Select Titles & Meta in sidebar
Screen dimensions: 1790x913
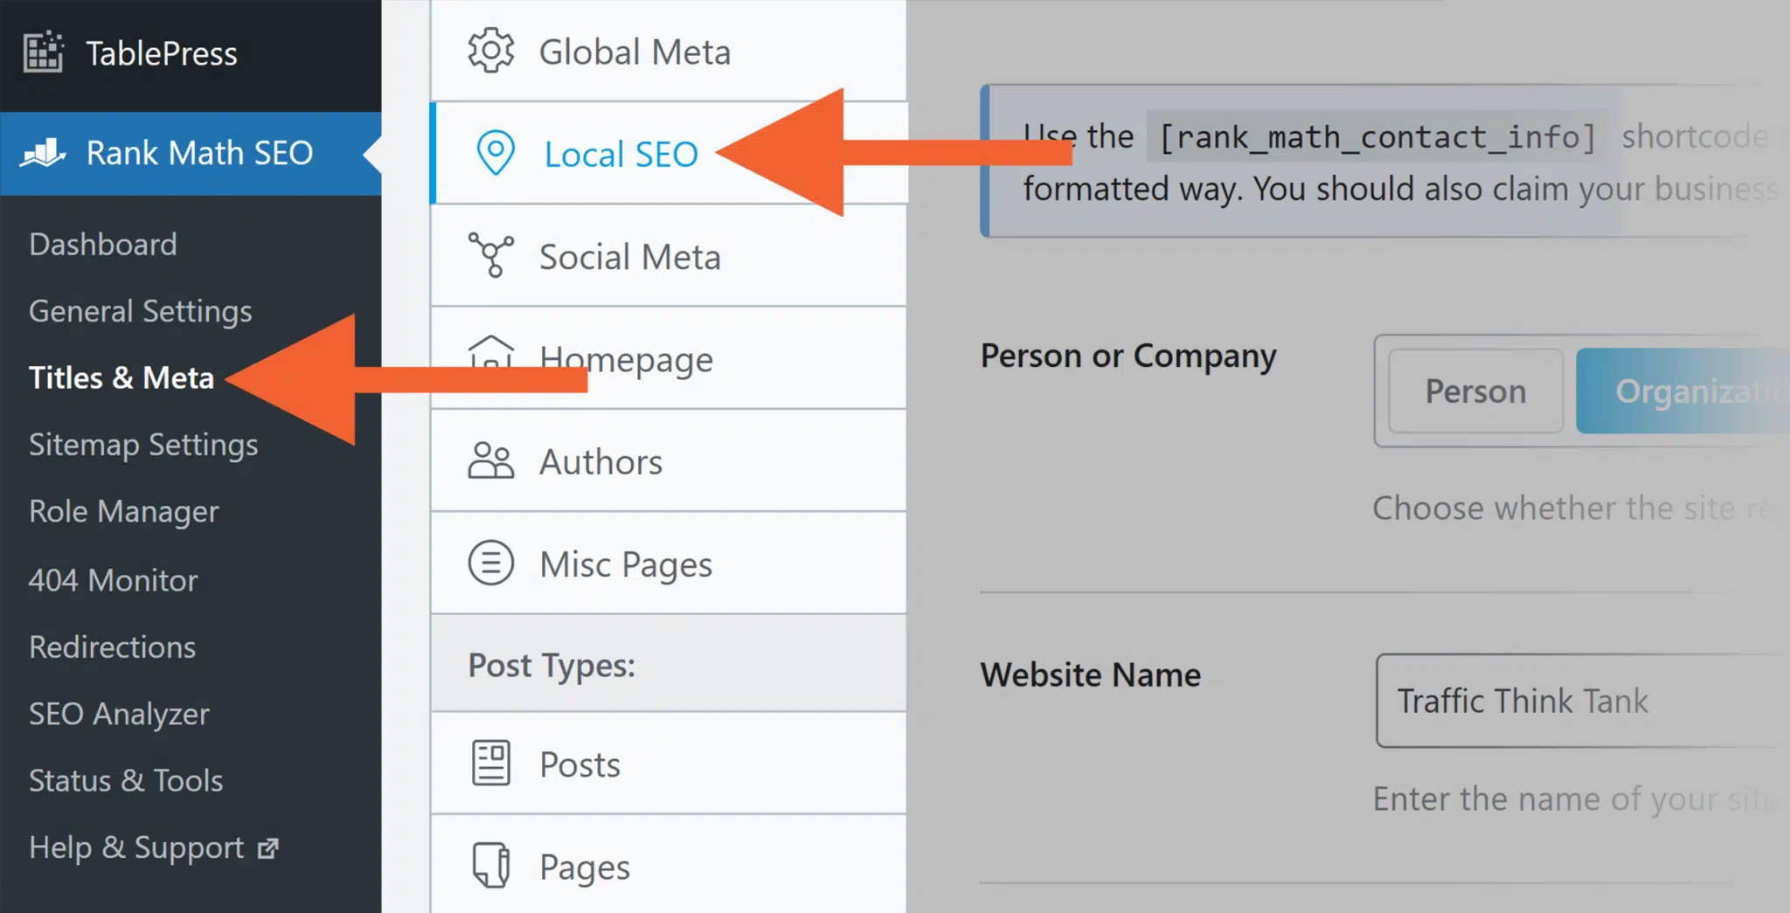tap(121, 377)
